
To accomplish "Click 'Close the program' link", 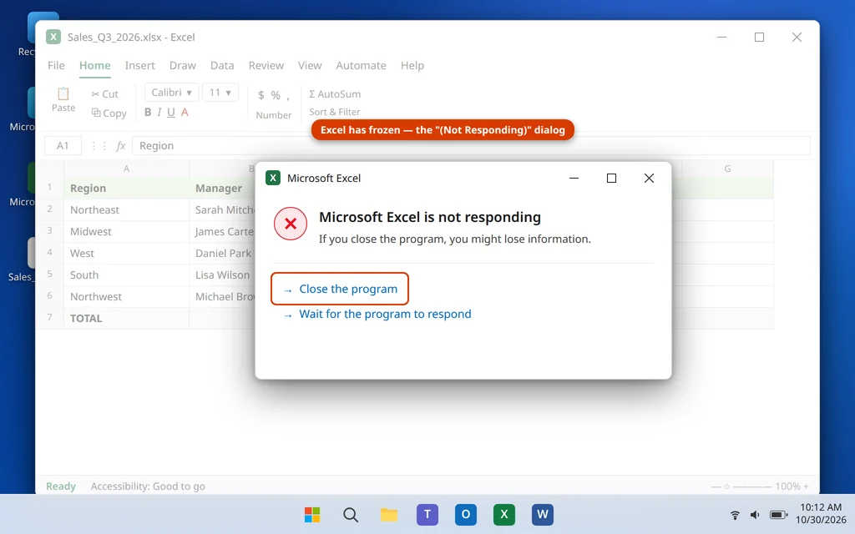I will (x=340, y=289).
